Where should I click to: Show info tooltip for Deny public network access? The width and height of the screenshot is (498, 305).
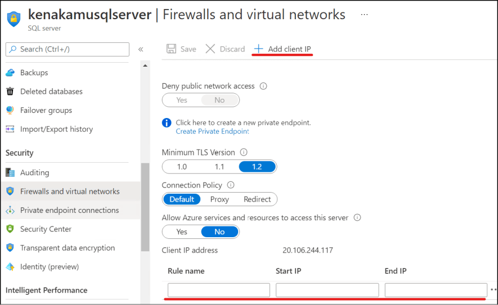coord(263,86)
